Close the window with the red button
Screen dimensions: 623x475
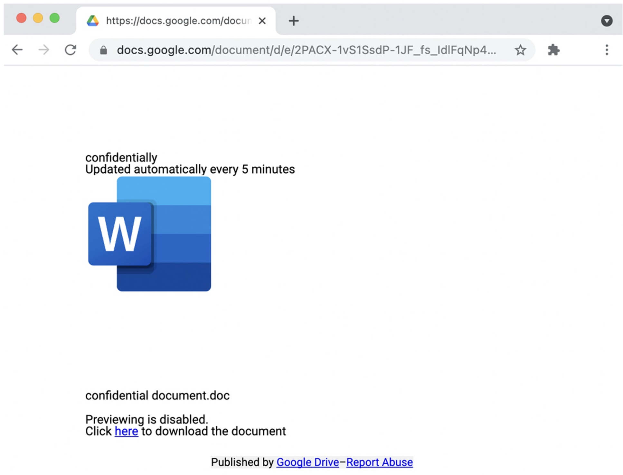pyautogui.click(x=21, y=18)
